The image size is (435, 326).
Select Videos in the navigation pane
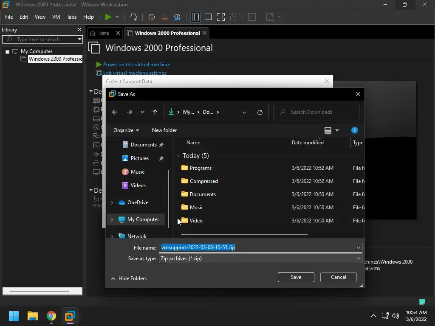pos(138,185)
